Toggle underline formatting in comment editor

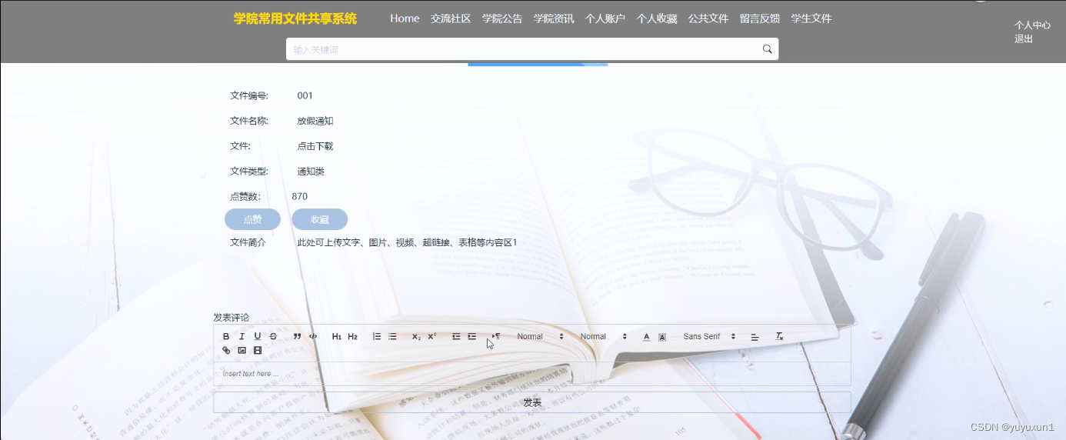click(258, 337)
